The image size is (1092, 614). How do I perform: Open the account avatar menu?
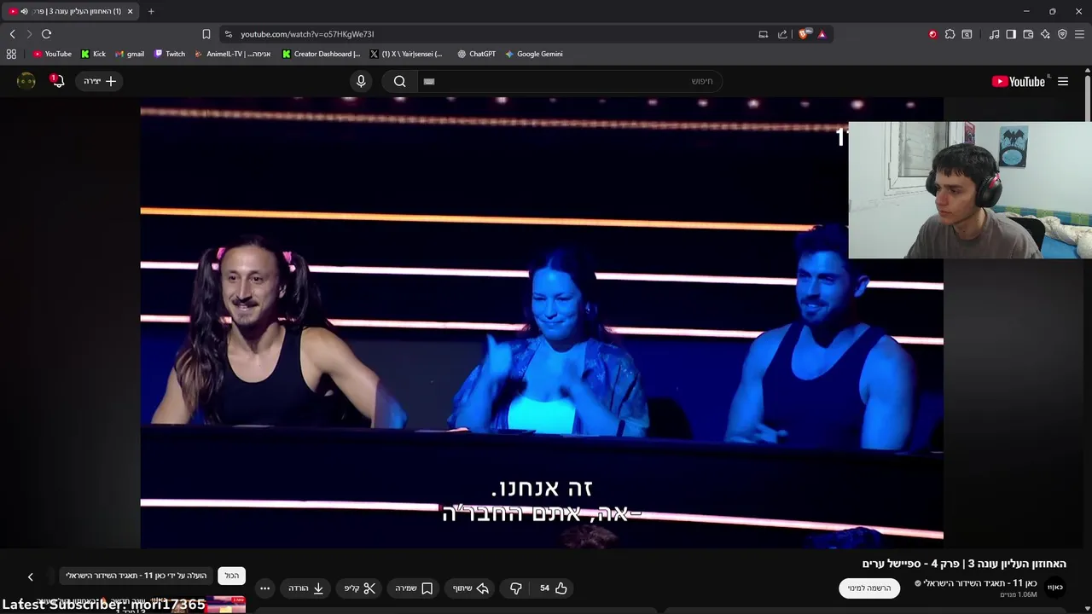click(26, 81)
